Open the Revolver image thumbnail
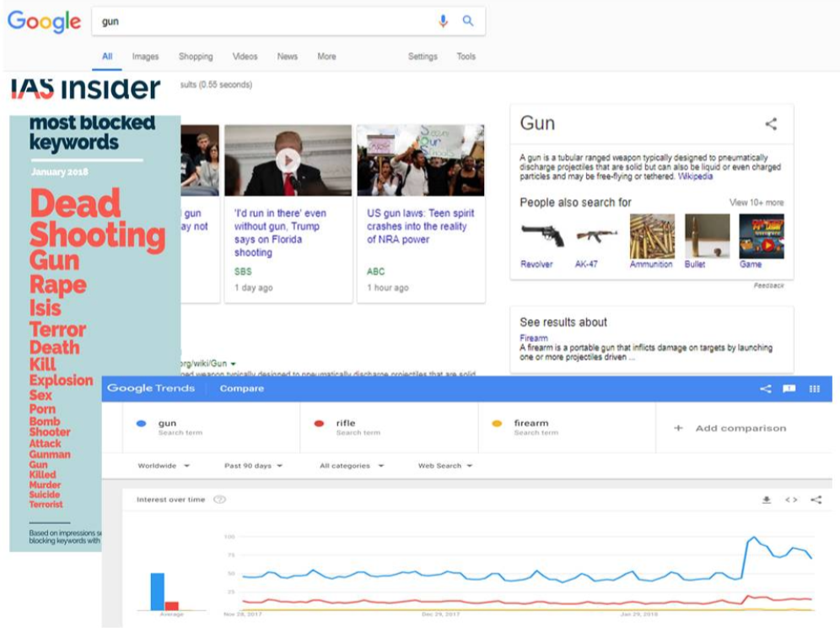The width and height of the screenshot is (840, 628). click(x=542, y=236)
